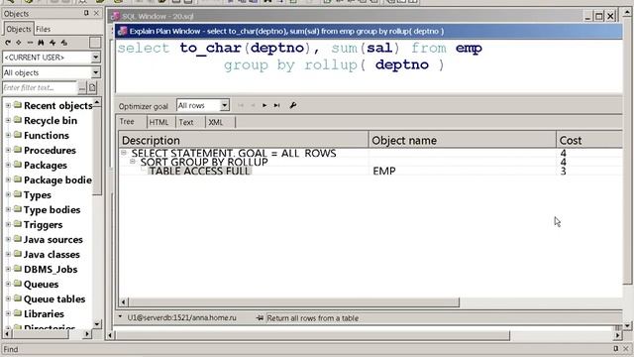Viewport: 634px width, 357px height.
Task: Click the pin icon in the Find panel
Action: coord(615,348)
